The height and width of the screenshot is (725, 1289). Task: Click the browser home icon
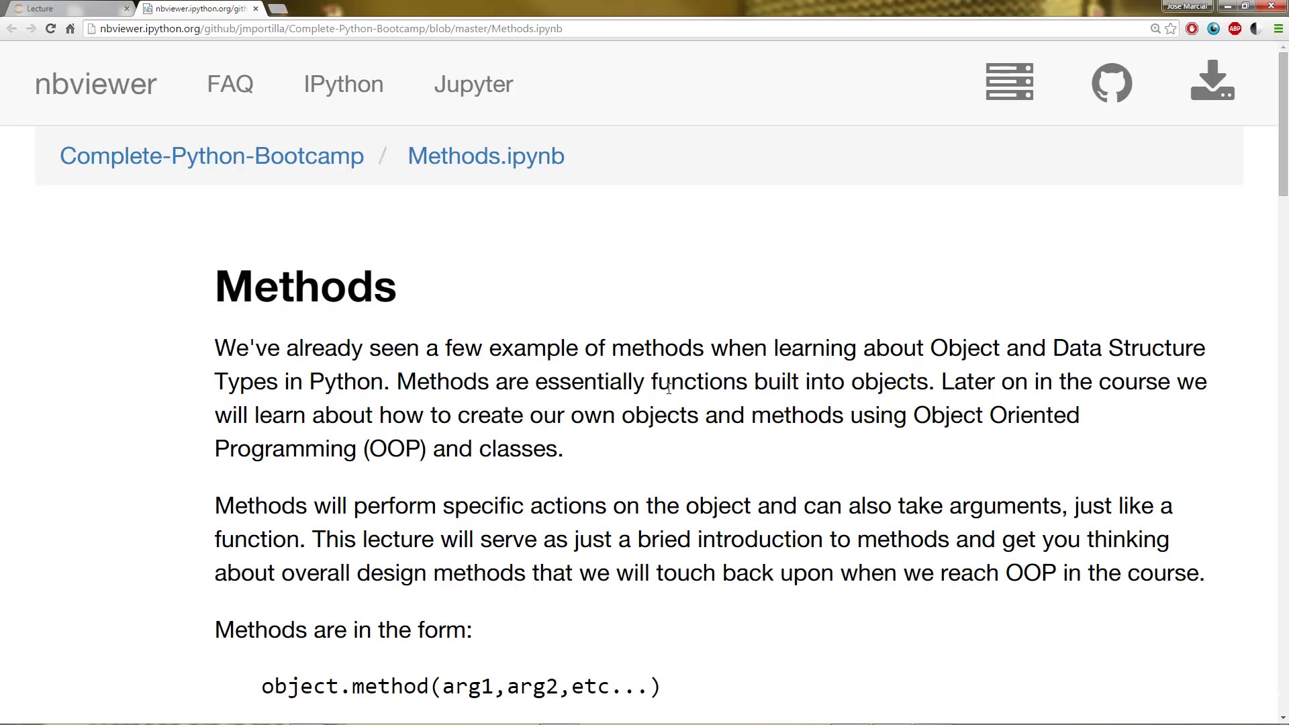tap(70, 29)
